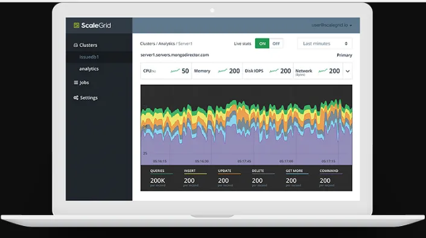Go to Analytics breadcrumb link
426x238 pixels.
click(x=167, y=44)
